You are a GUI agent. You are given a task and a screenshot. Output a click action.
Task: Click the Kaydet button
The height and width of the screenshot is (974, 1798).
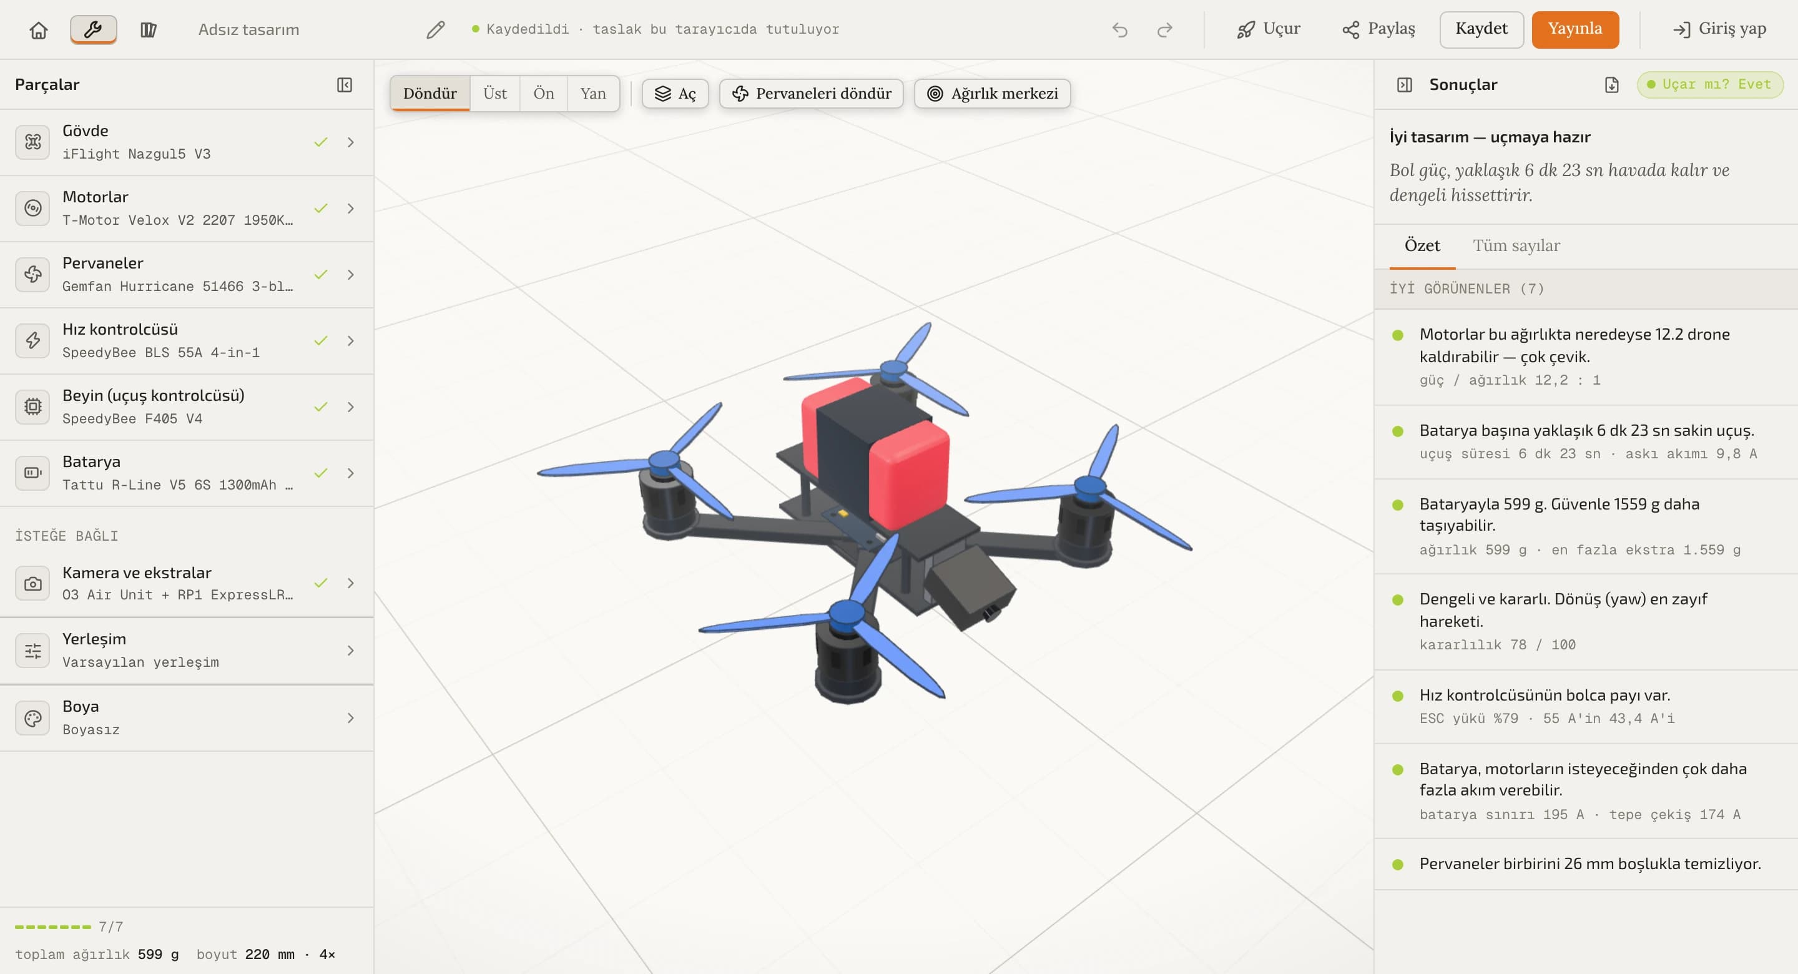1481,29
